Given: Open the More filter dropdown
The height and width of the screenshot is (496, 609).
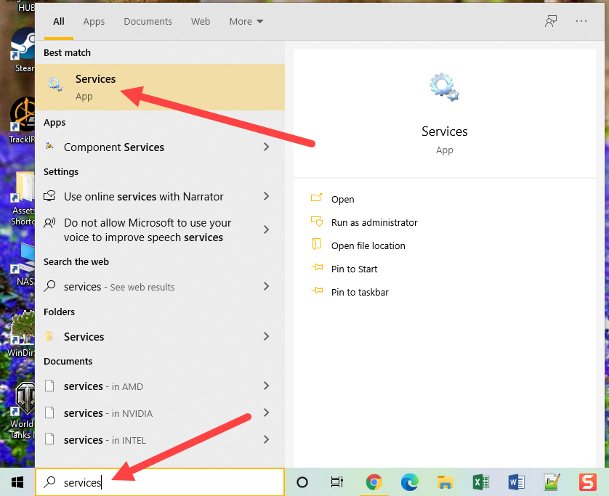Looking at the screenshot, I should 246,21.
